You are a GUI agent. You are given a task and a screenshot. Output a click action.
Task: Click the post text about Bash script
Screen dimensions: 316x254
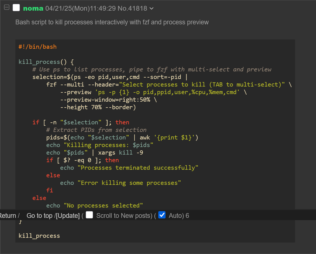pyautogui.click(x=112, y=22)
